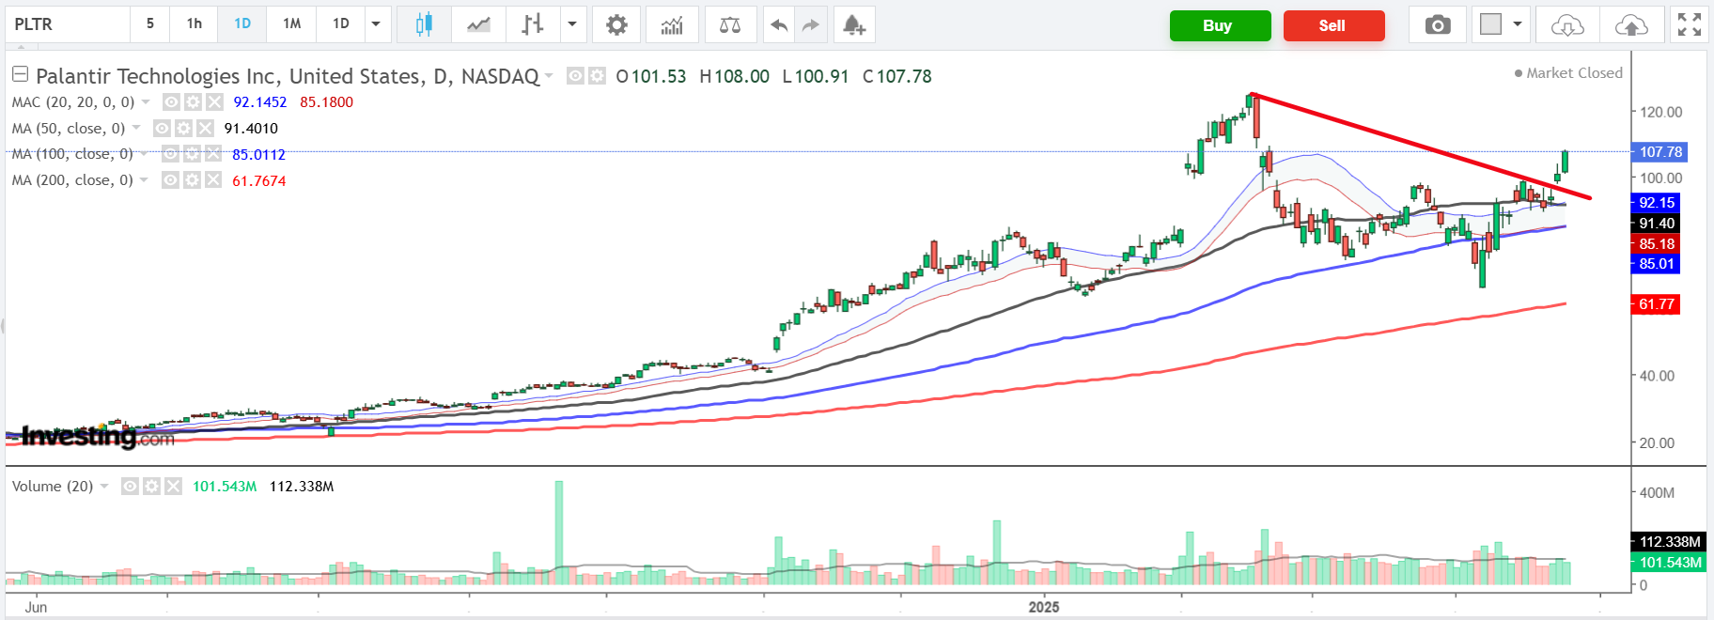Viewport: 1714px width, 620px height.
Task: Expand dropdown arrow for MA (50, close, 0)
Action: pos(136,128)
